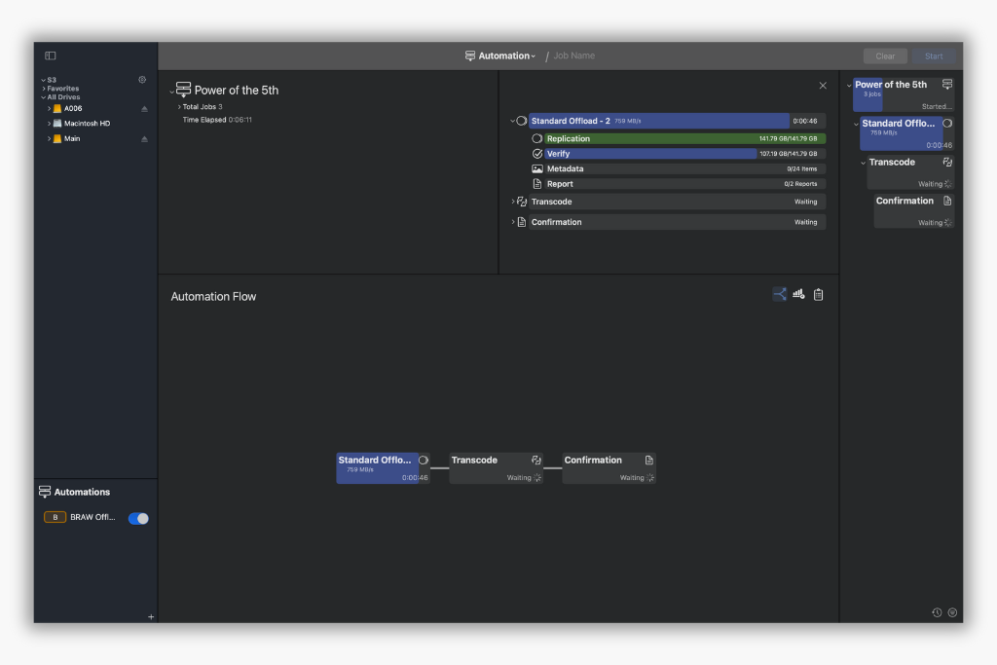The width and height of the screenshot is (997, 665).
Task: Expand the Favorites section
Action: (43, 89)
